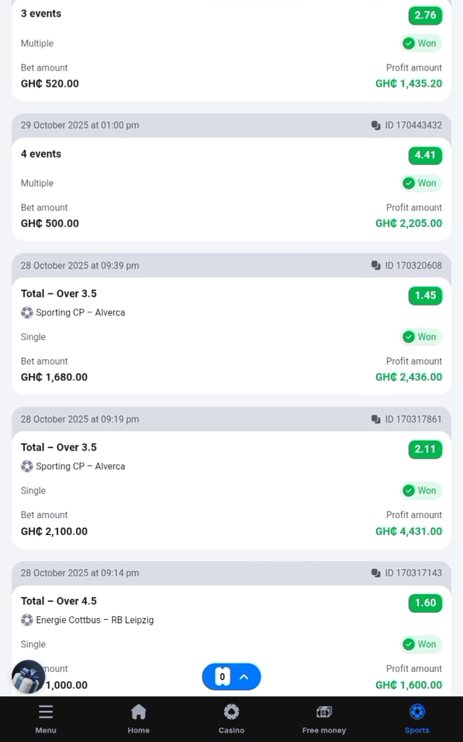This screenshot has height=742, width=463.
Task: Click the 4.41 odds badge
Action: pyautogui.click(x=425, y=155)
